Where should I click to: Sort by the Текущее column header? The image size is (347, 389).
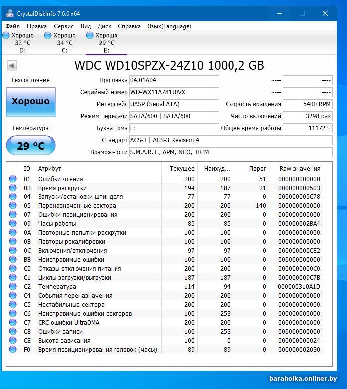click(180, 169)
